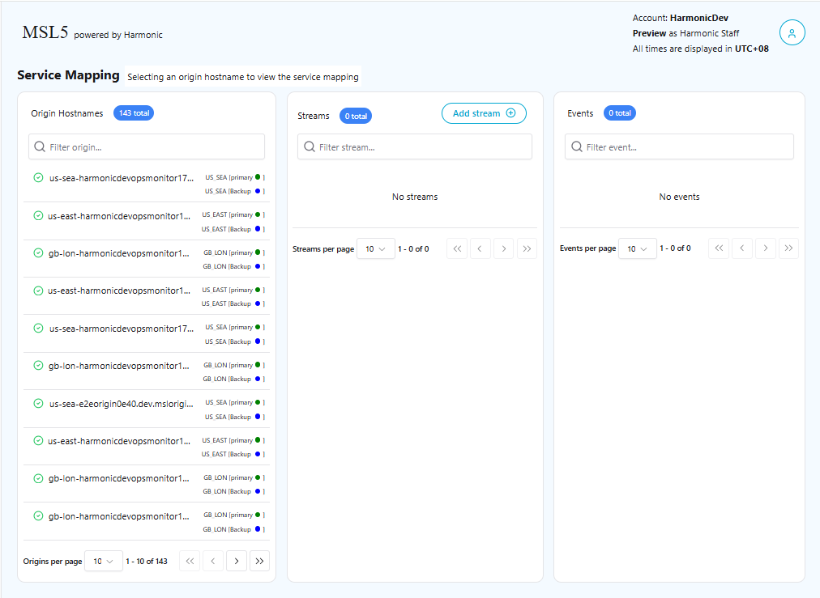This screenshot has height=598, width=820.
Task: Focus the Filter stream input box
Action: click(x=421, y=147)
